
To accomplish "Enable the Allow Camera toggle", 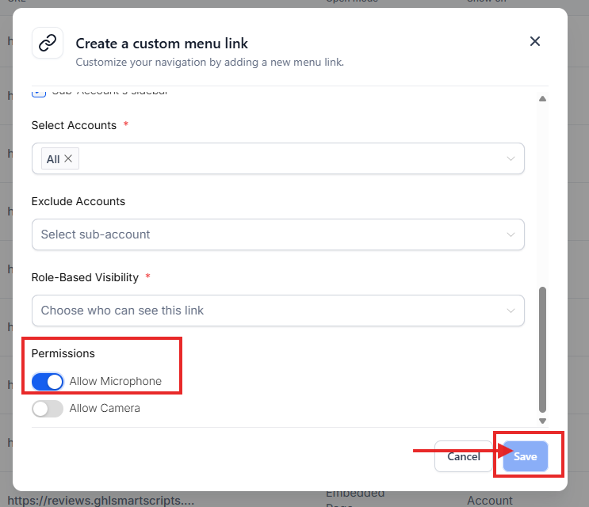I will coord(48,409).
